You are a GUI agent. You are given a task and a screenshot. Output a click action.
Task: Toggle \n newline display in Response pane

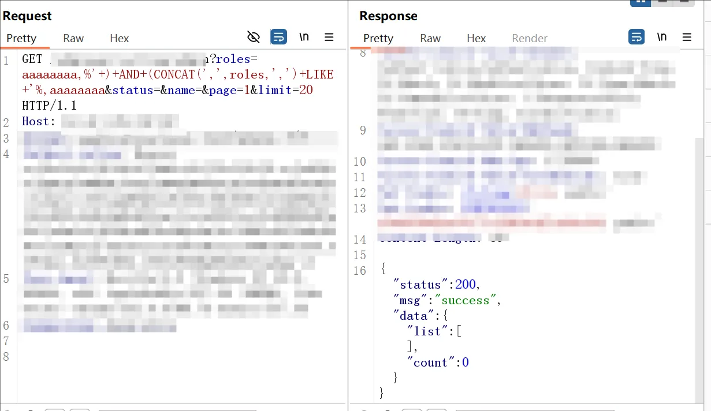click(x=662, y=38)
